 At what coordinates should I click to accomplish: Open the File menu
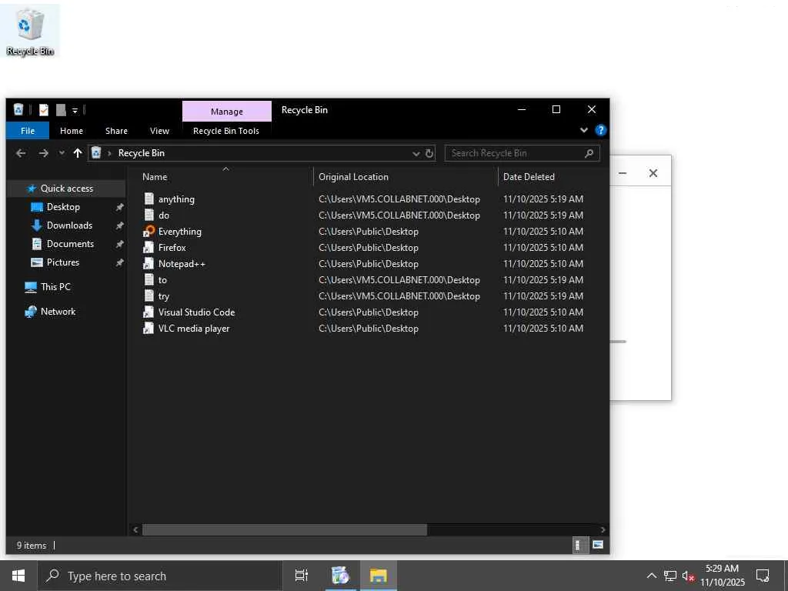tap(28, 131)
